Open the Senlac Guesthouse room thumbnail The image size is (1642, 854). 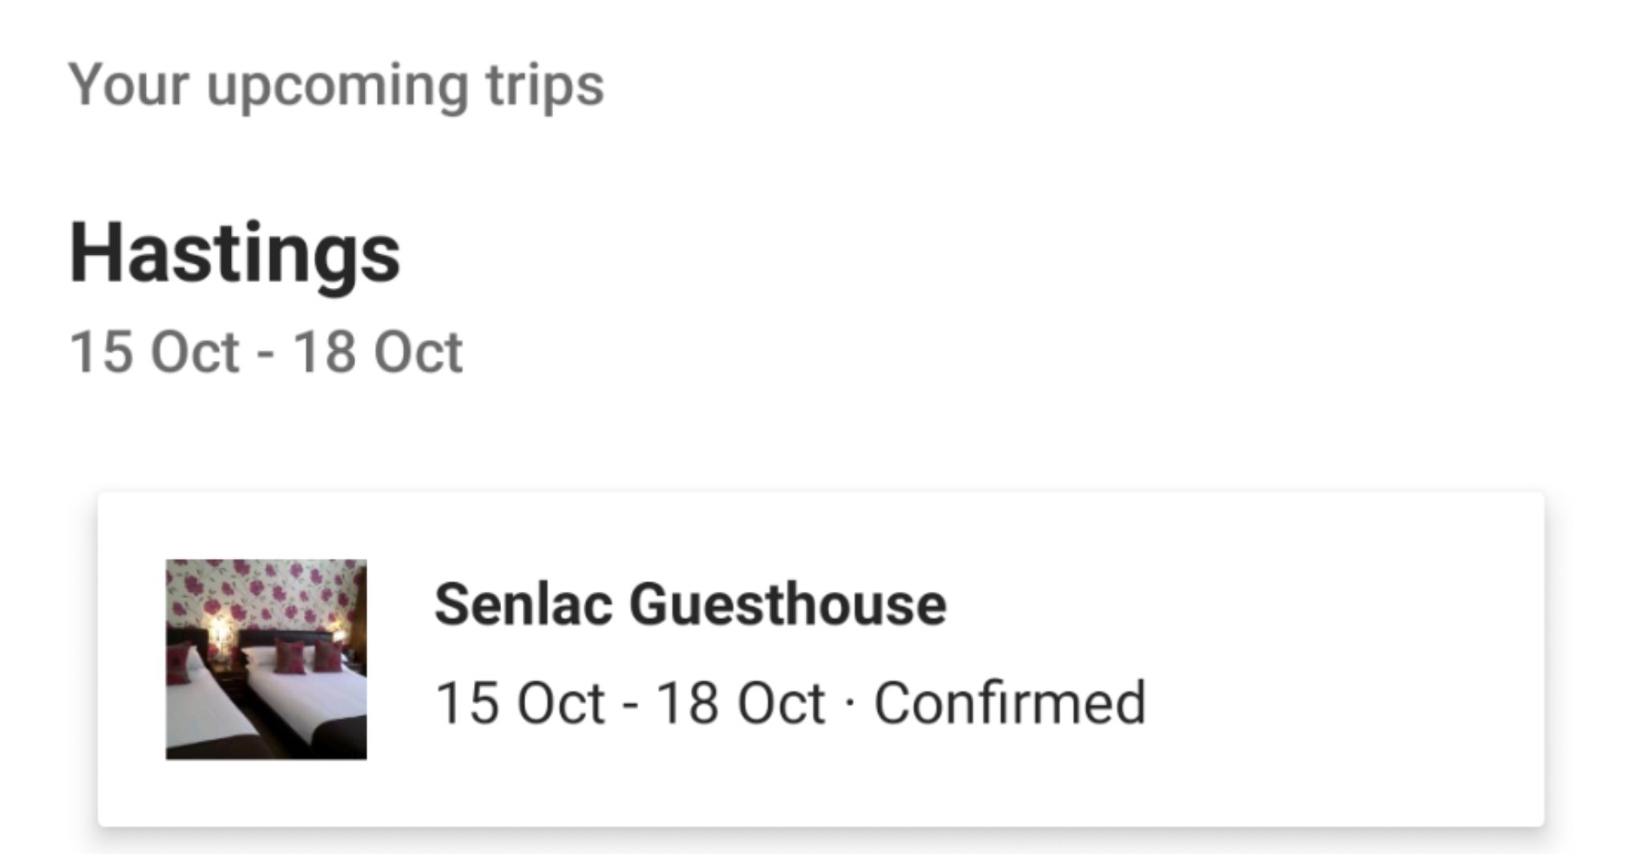pyautogui.click(x=265, y=659)
